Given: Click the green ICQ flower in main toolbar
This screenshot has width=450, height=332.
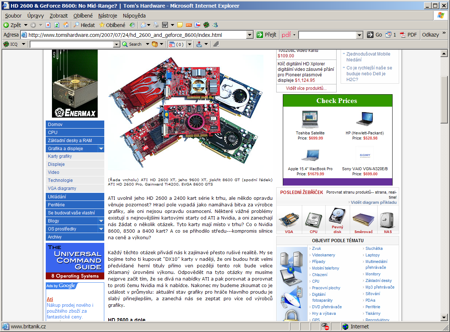Looking at the screenshot, I should coord(207,25).
